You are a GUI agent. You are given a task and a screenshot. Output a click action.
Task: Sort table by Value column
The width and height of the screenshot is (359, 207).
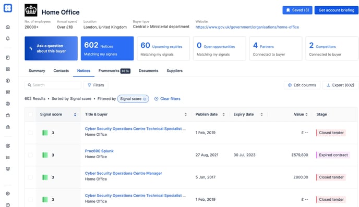[x=306, y=114]
